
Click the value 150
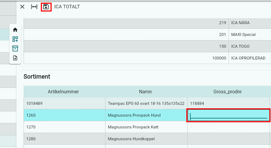[x=223, y=46]
